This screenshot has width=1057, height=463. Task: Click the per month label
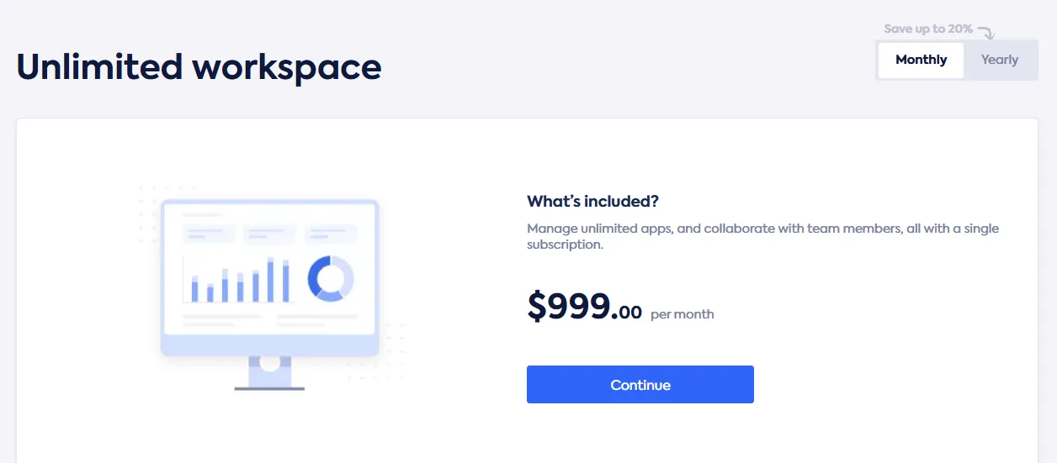click(x=682, y=314)
